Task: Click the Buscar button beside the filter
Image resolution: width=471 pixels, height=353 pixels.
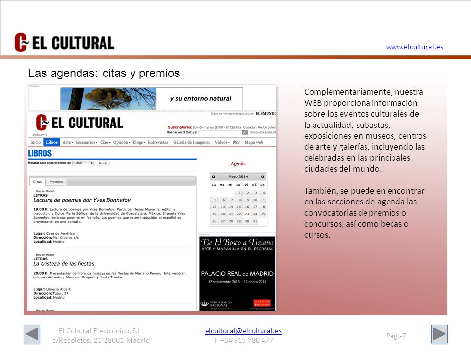Action: 103,163
